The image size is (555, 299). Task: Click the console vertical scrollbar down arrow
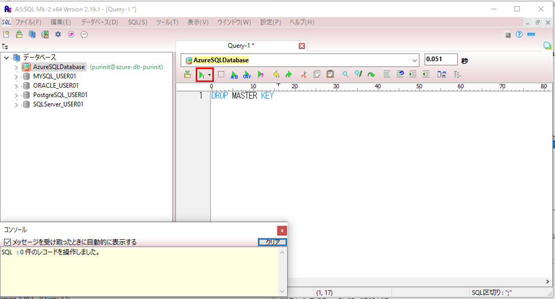pos(282,292)
